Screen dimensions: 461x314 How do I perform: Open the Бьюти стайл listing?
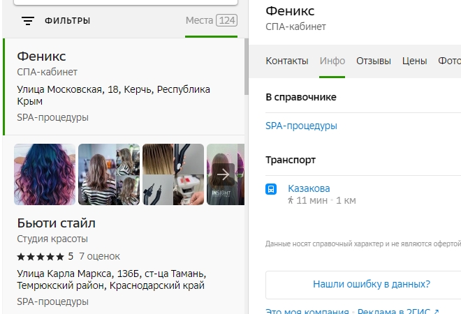(56, 223)
